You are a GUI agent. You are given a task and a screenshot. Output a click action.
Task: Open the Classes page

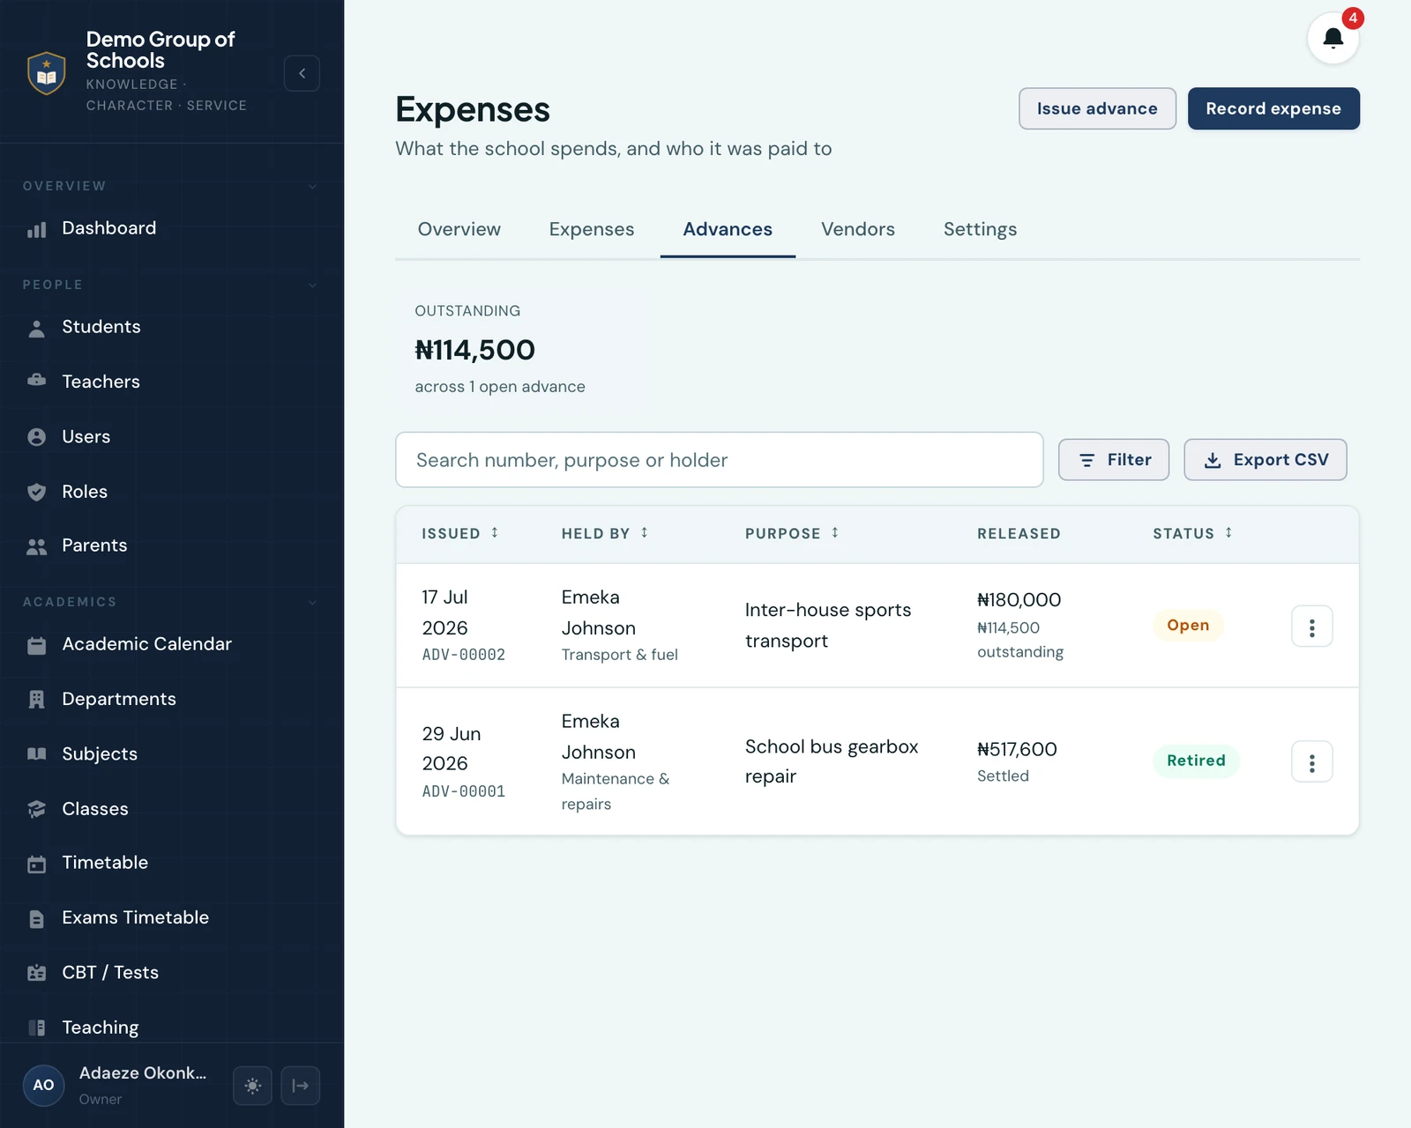pos(172,809)
